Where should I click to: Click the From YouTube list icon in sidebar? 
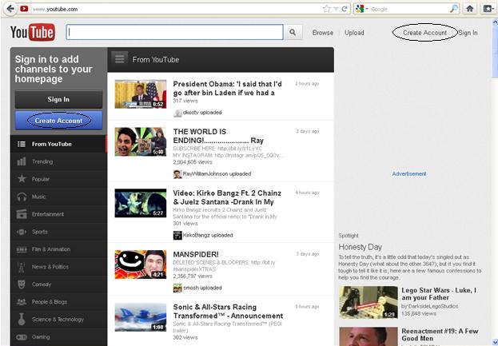[x=22, y=144]
